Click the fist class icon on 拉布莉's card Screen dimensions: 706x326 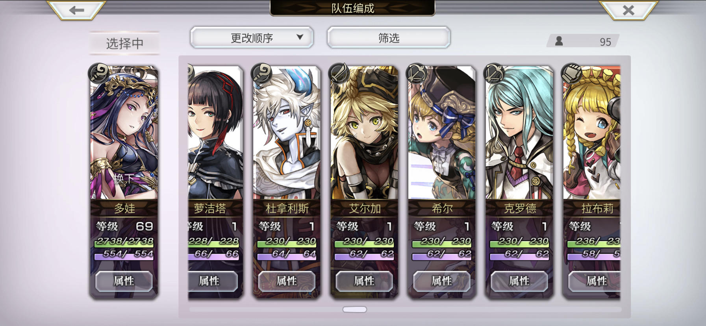(572, 72)
